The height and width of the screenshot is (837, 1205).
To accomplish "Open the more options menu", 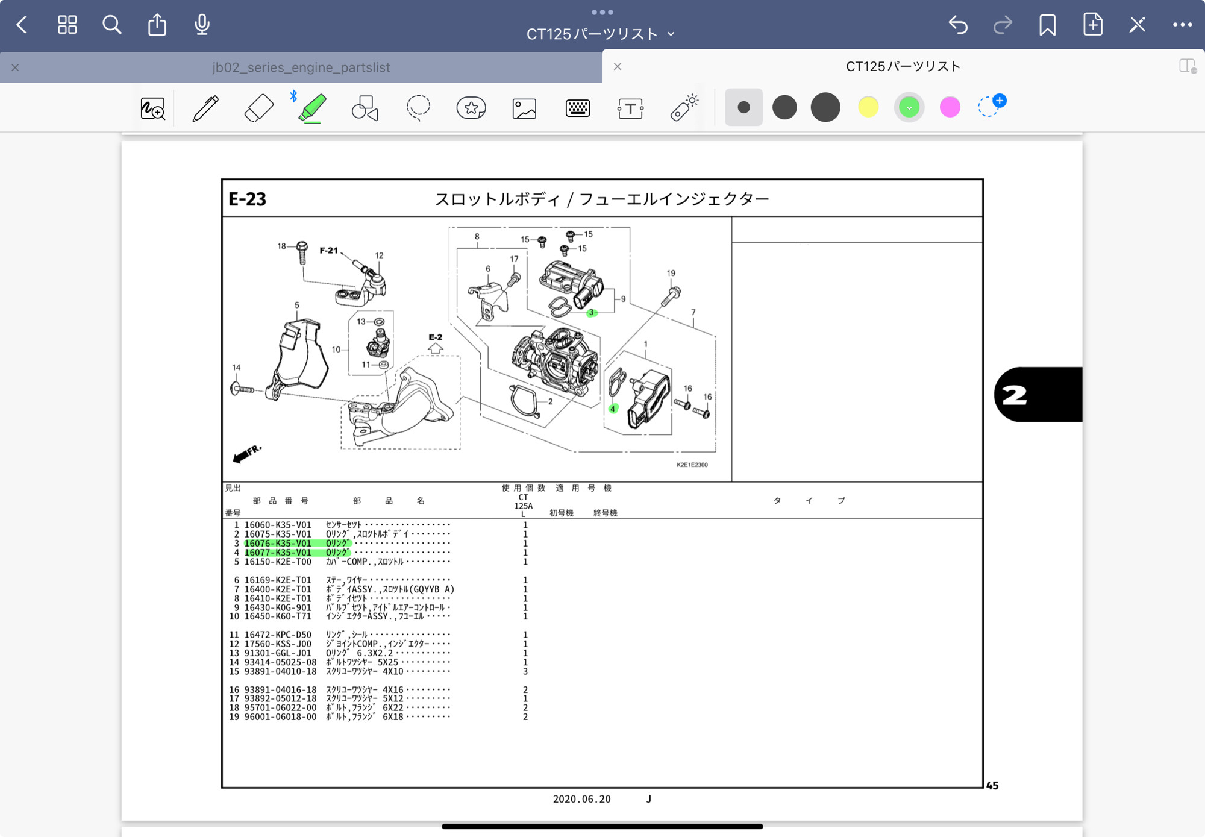I will coord(1182,25).
